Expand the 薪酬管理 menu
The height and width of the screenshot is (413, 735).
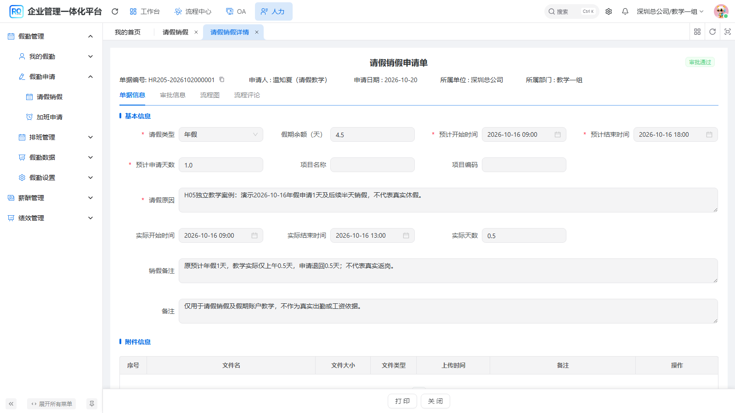[90, 198]
